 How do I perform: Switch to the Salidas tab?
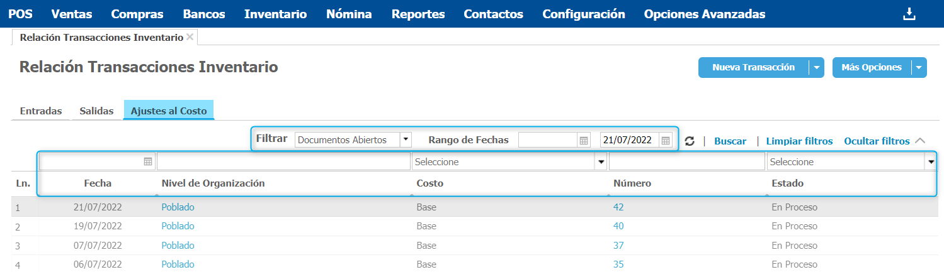[96, 111]
